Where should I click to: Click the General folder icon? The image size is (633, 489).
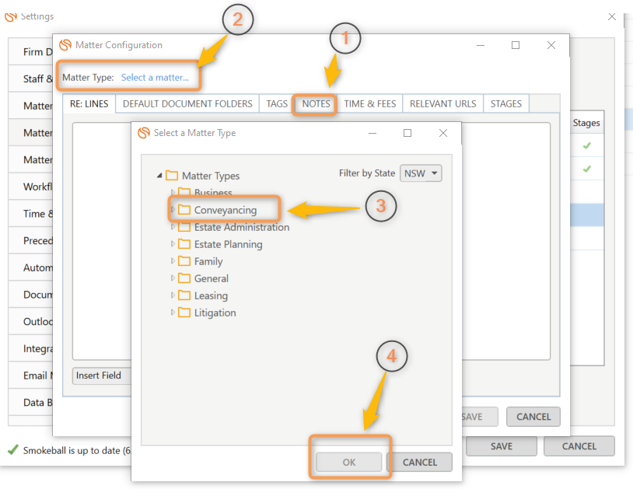[184, 278]
